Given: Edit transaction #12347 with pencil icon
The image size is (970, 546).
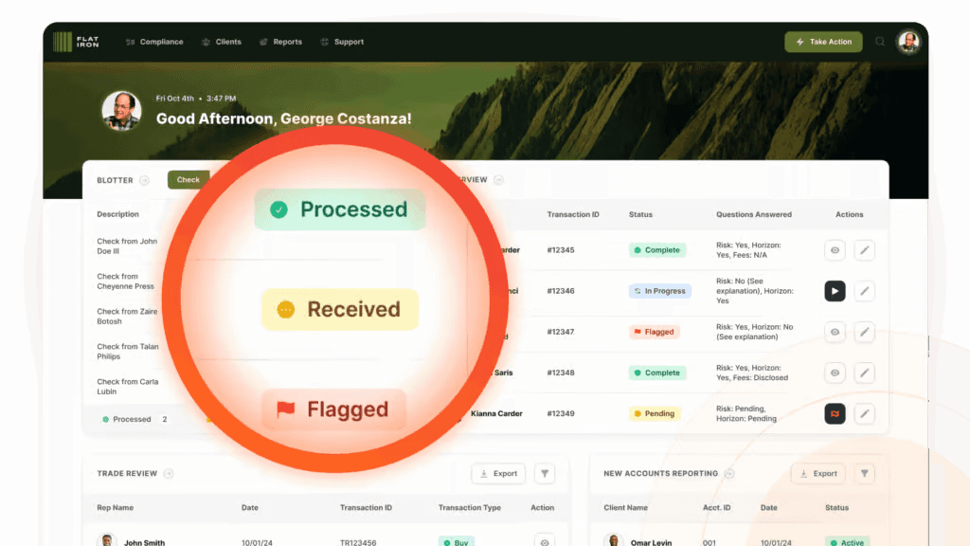Looking at the screenshot, I should click(864, 332).
